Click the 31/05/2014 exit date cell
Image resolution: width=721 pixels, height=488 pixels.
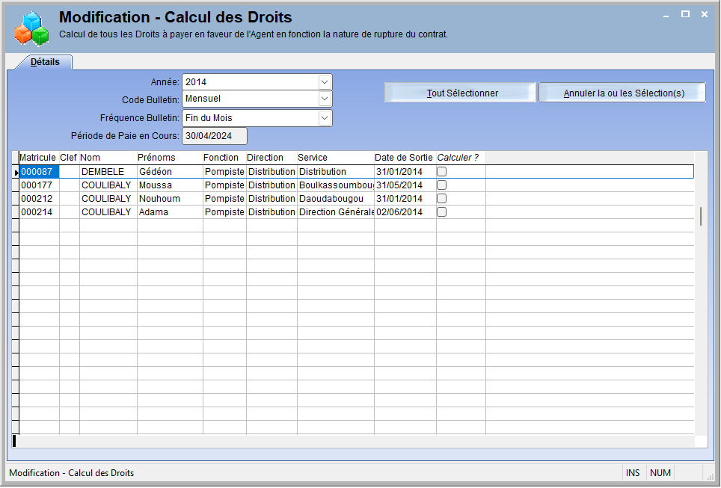tap(405, 185)
